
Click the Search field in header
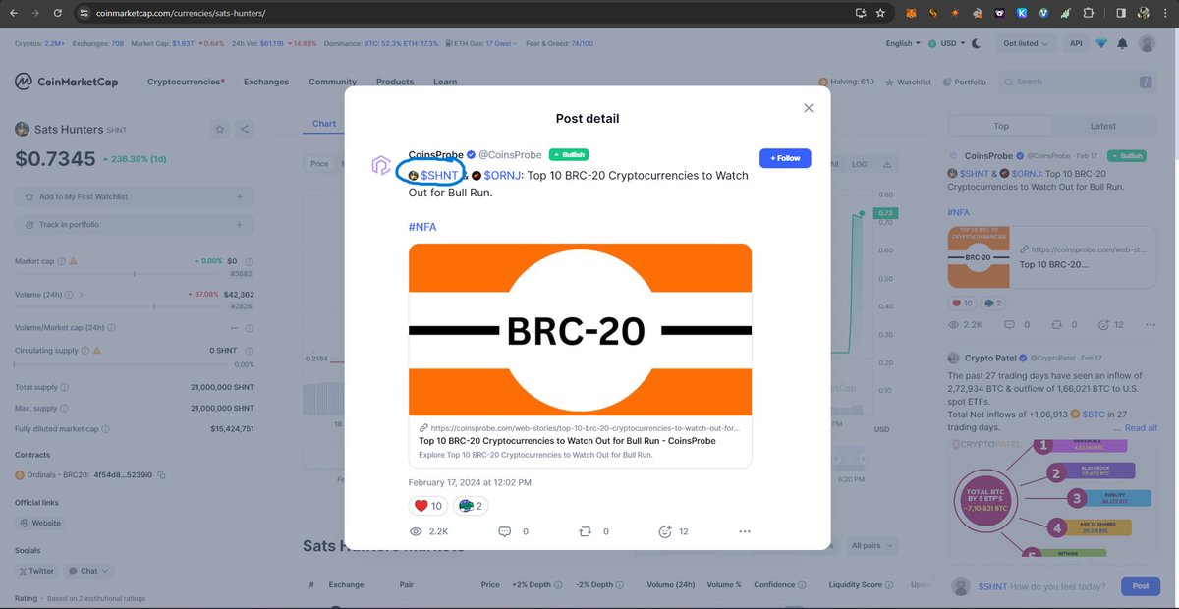[x=1080, y=82]
